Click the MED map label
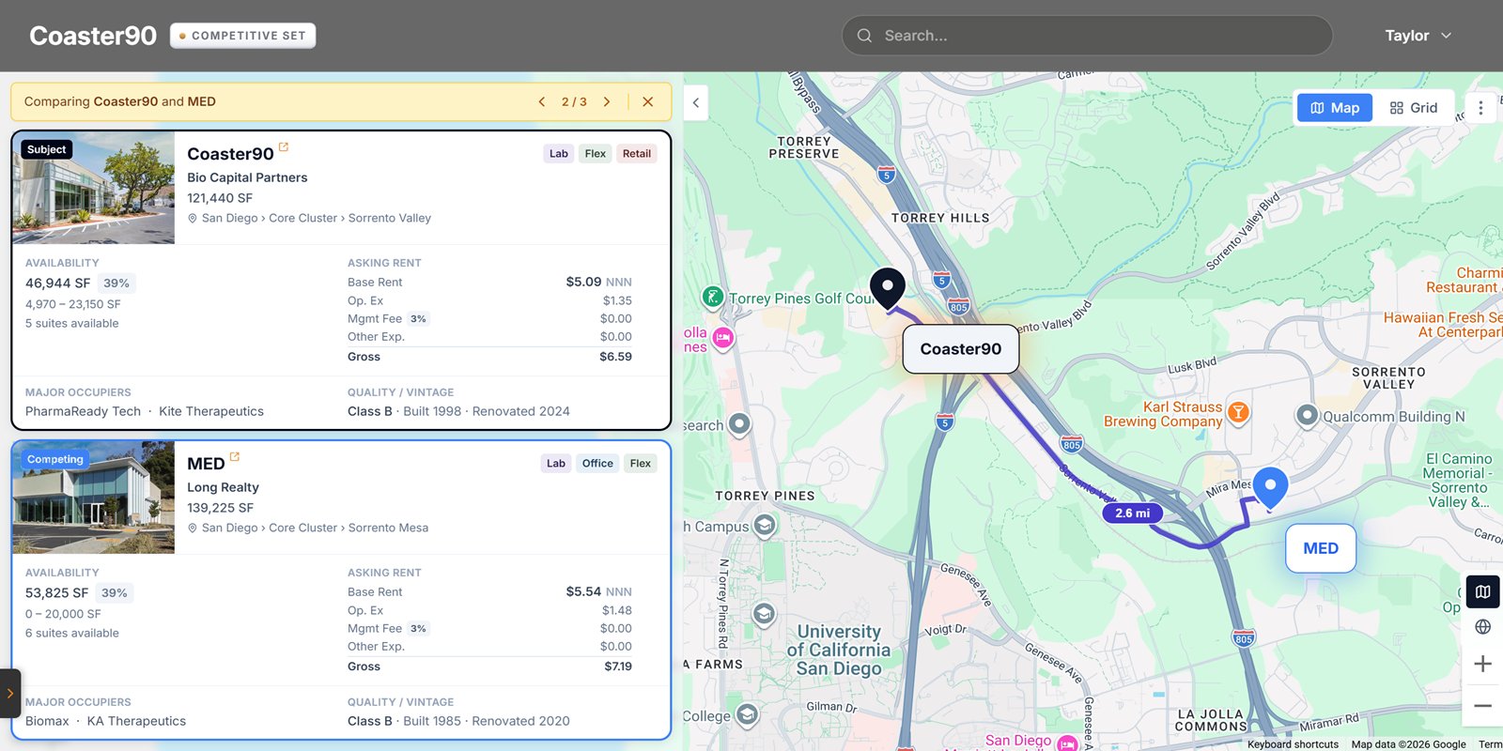 pos(1321,548)
